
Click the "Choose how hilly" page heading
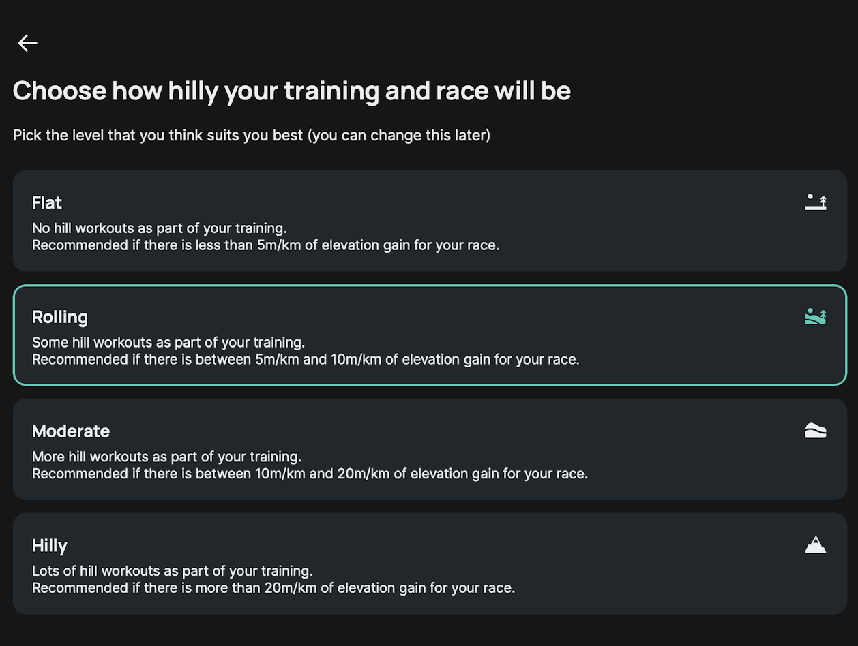(292, 91)
